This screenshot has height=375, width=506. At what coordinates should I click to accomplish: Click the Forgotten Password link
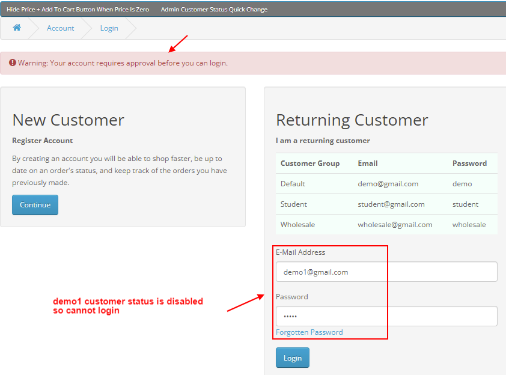[x=309, y=332]
